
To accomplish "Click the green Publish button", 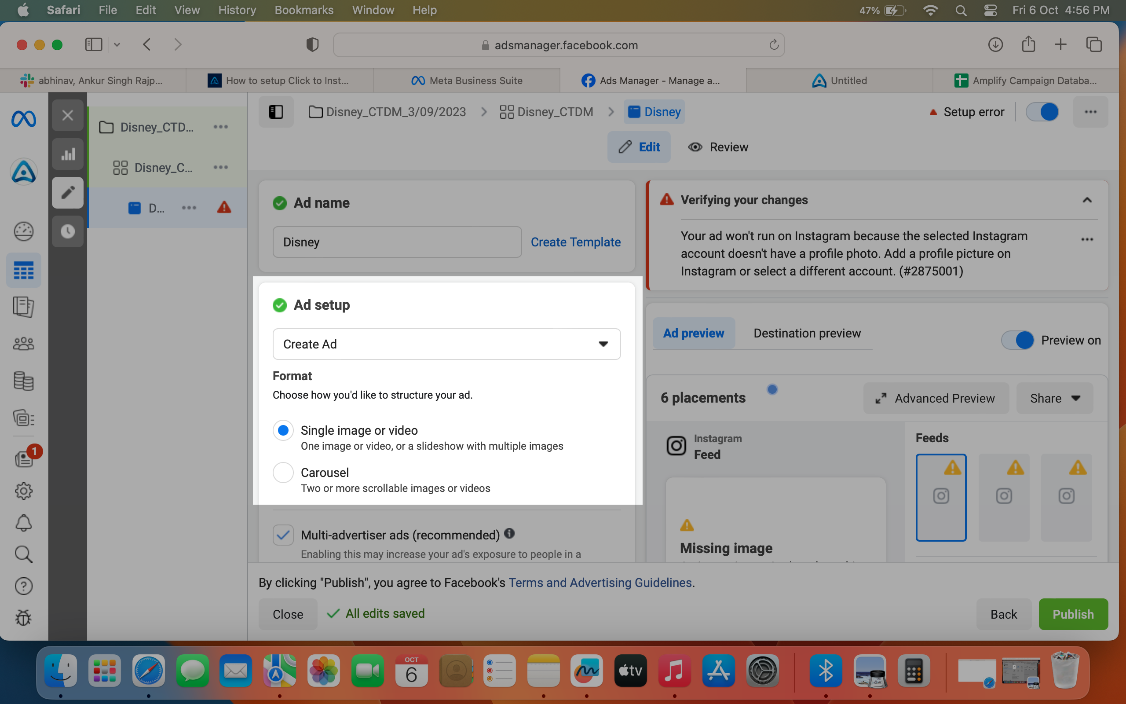I will point(1073,614).
